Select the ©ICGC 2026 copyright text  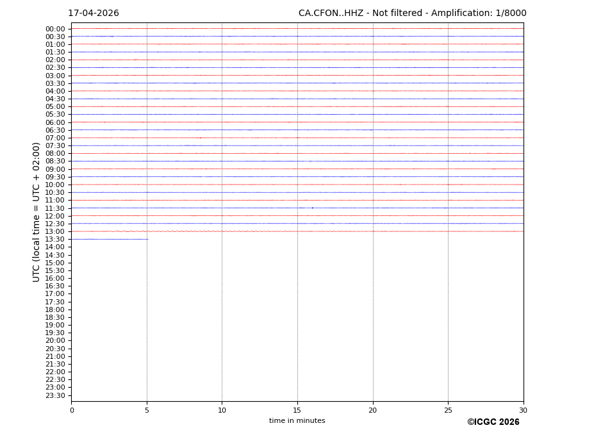(493, 422)
